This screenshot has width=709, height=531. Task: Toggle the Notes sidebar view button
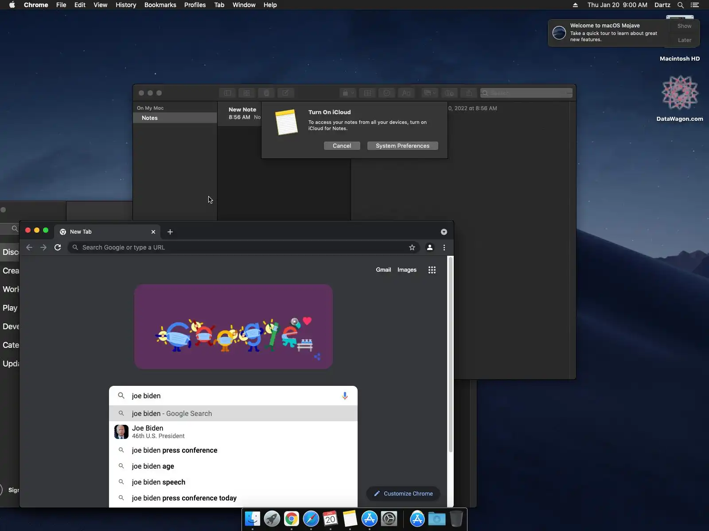227,93
